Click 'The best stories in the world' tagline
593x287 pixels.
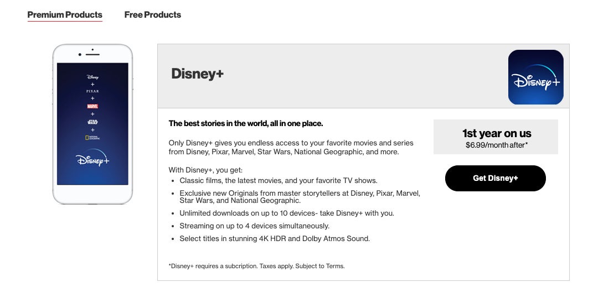coord(246,123)
